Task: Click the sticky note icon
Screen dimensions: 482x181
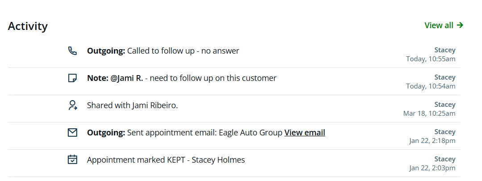Action: (x=72, y=78)
